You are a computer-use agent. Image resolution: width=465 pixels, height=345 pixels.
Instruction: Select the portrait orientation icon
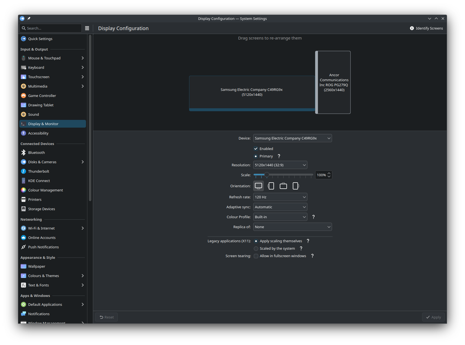pos(271,186)
